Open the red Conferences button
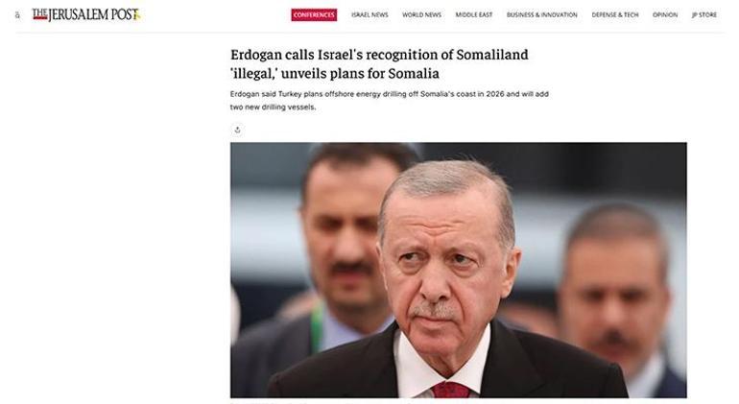 (314, 14)
